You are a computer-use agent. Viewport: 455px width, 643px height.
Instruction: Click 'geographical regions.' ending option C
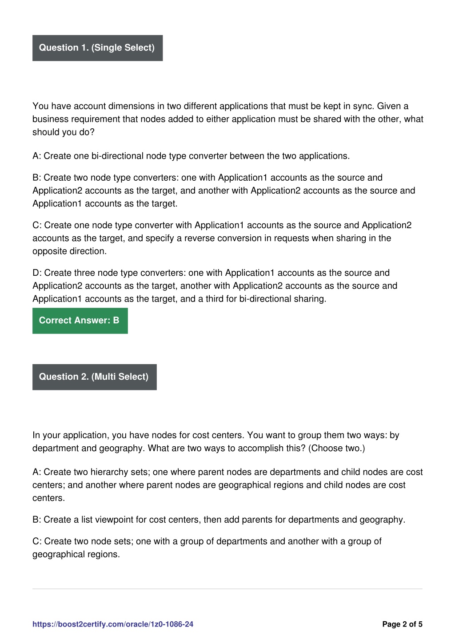[76, 554]
